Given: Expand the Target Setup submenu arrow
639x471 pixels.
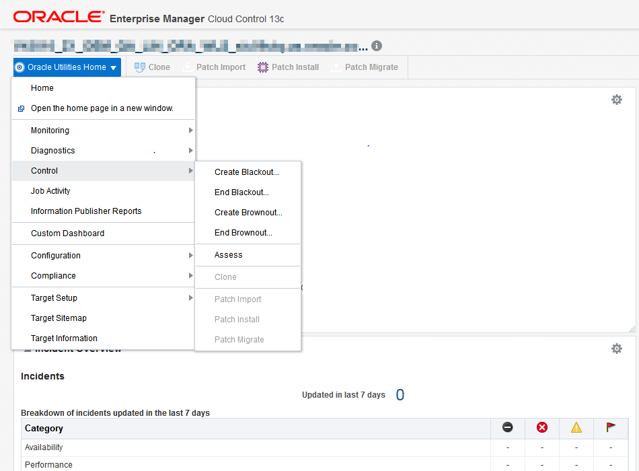Looking at the screenshot, I should [190, 297].
